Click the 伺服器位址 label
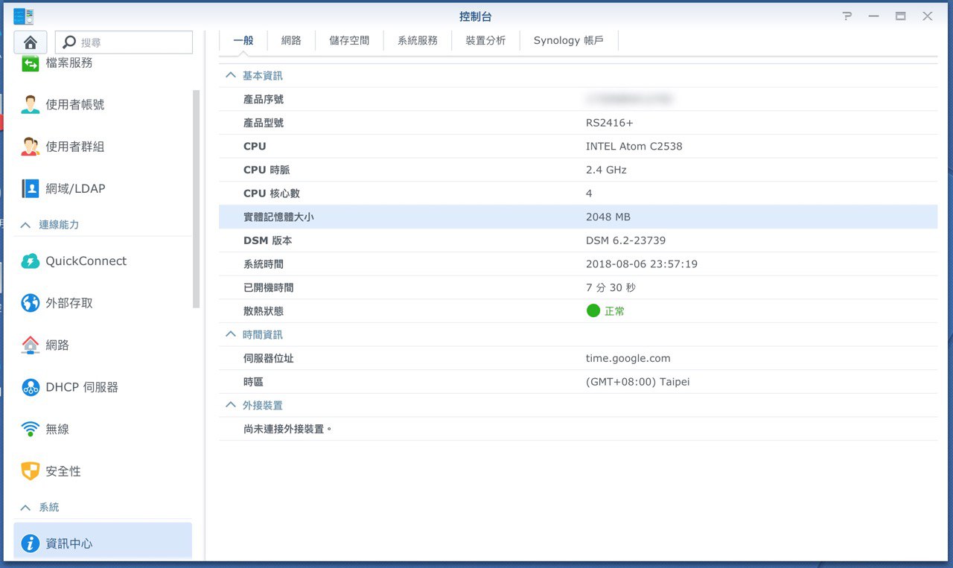 click(269, 358)
